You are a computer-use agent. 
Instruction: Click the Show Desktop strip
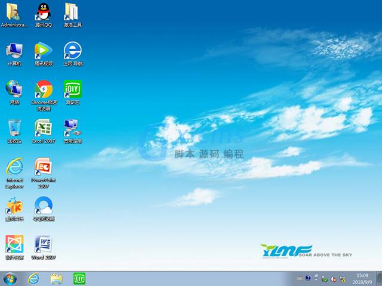378,279
